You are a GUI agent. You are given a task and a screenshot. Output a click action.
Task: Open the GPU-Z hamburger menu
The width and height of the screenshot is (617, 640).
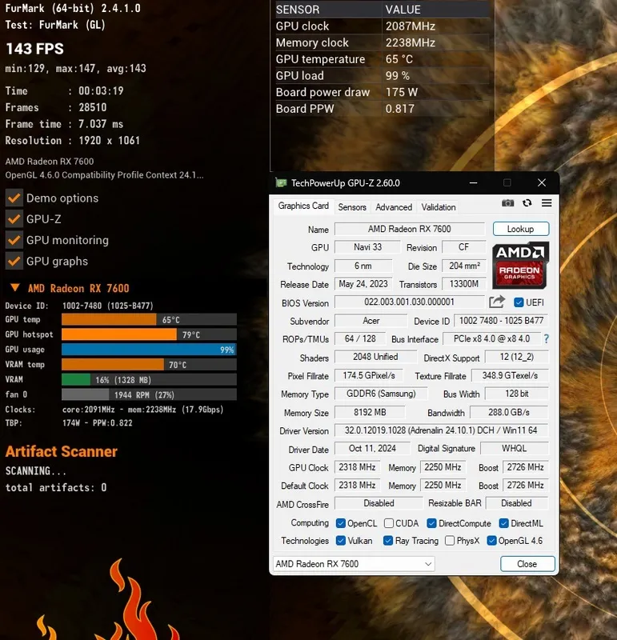(x=547, y=203)
